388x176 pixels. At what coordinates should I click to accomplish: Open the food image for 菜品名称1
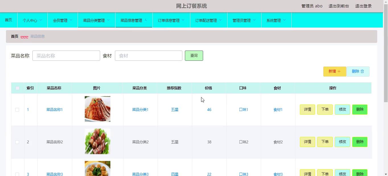pos(97,109)
